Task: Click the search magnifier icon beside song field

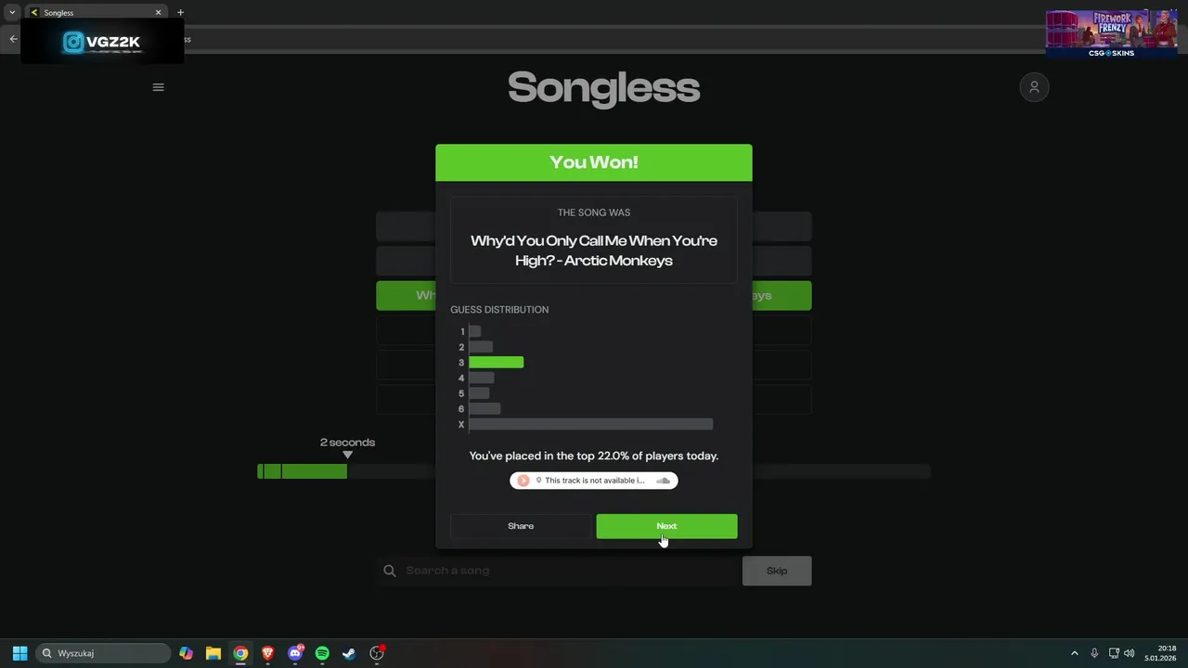Action: tap(390, 571)
